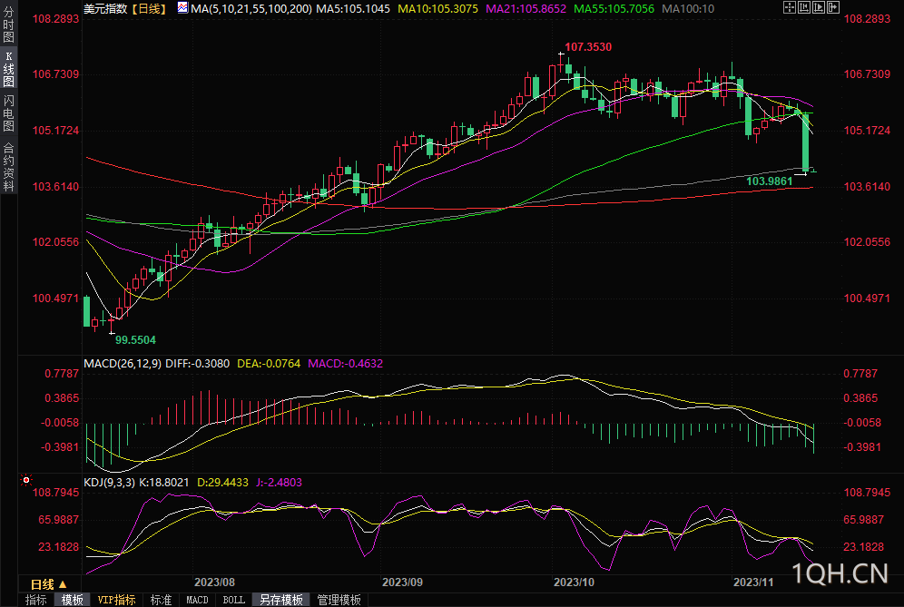Click the 另存模板 save button
Image resolution: width=904 pixels, height=607 pixels.
pyautogui.click(x=281, y=600)
